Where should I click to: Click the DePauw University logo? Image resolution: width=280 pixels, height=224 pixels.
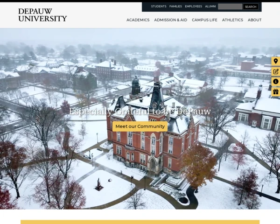pyautogui.click(x=42, y=15)
